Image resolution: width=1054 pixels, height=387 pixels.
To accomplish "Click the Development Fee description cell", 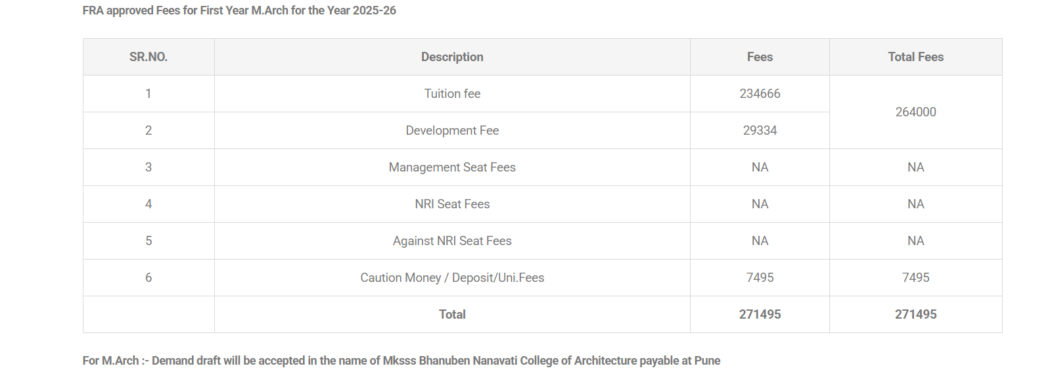I will [452, 131].
